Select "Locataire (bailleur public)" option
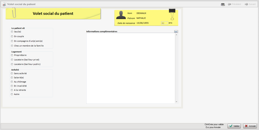259x130 pixels. (x=12, y=64)
